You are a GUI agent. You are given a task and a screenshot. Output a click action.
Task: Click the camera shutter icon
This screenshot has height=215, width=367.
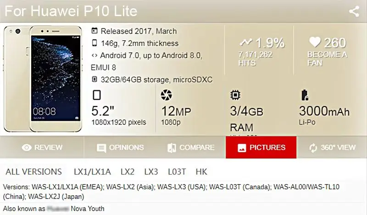tap(166, 95)
